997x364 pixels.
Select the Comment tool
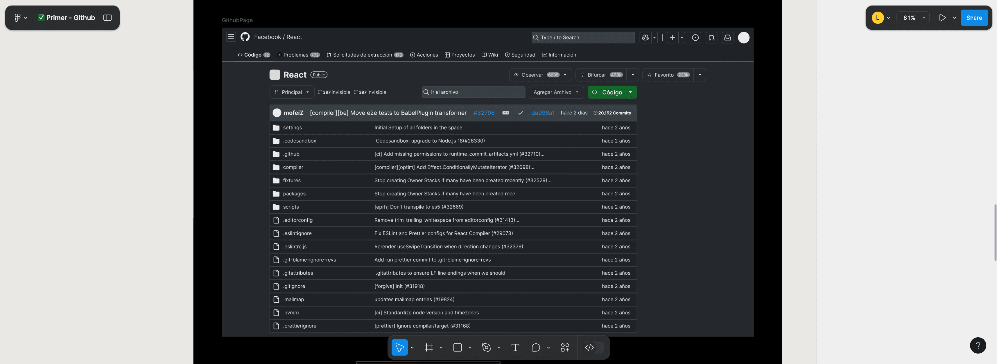[x=536, y=347]
